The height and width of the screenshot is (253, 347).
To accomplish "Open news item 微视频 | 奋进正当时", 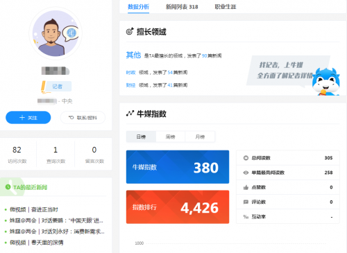I will pyautogui.click(x=34, y=209).
